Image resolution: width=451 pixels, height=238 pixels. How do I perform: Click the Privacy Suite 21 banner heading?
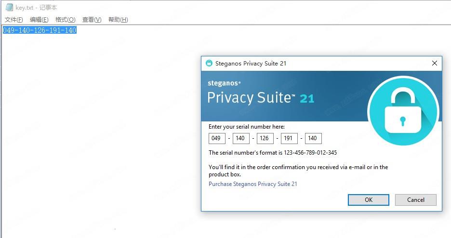pos(261,98)
